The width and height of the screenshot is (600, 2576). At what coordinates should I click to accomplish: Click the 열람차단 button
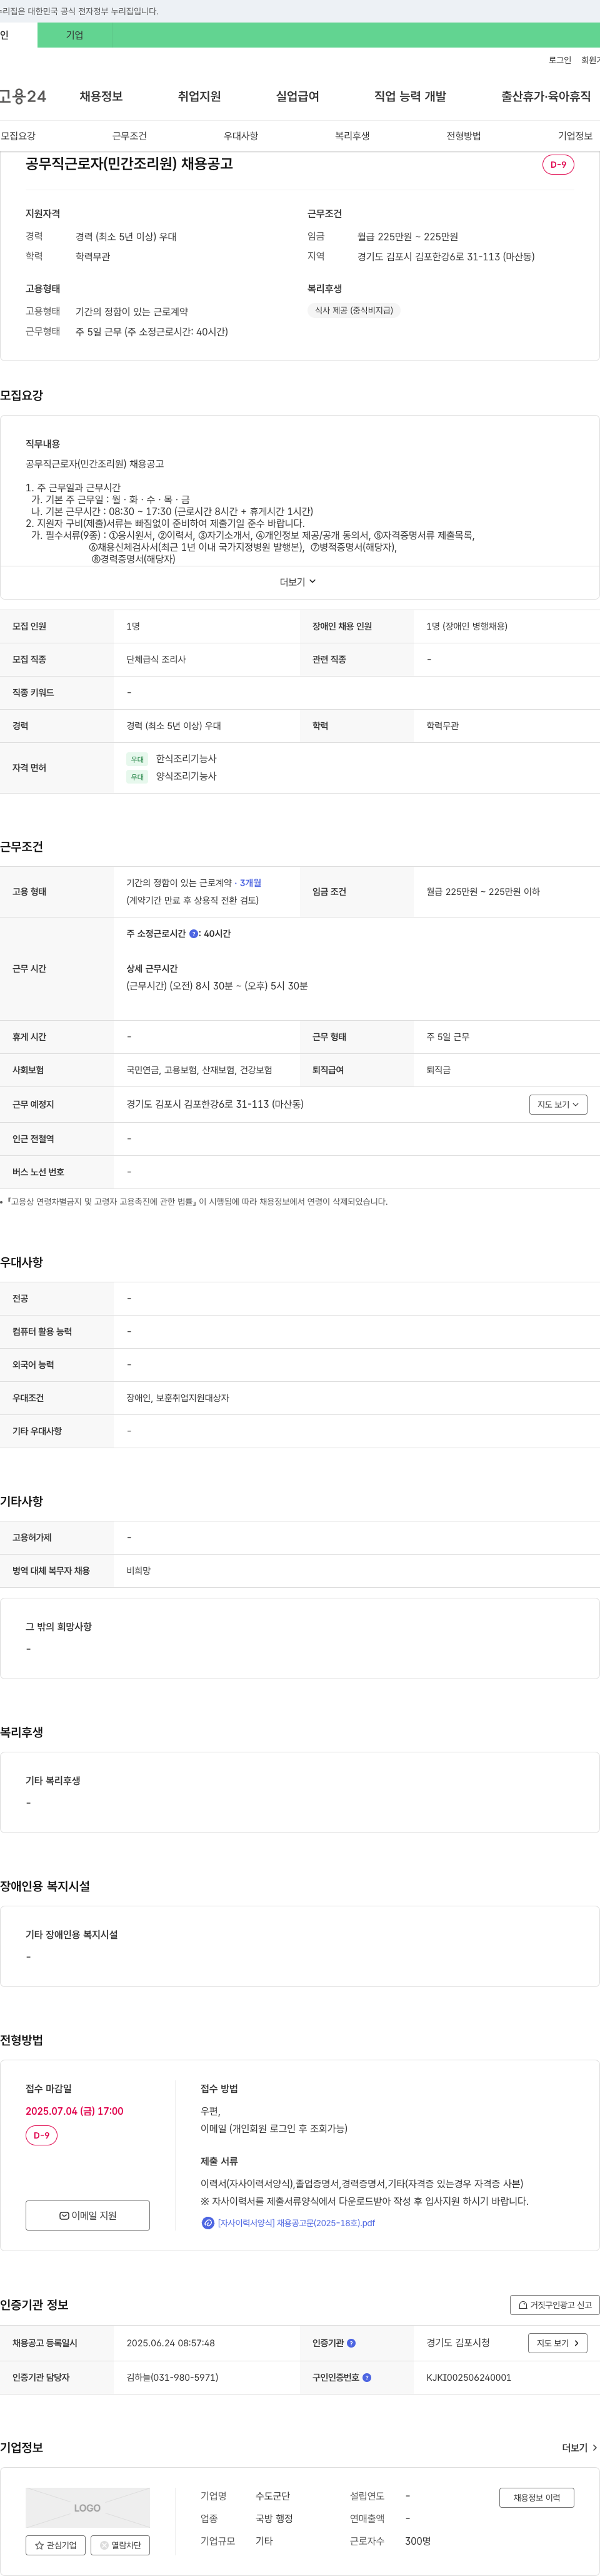pyautogui.click(x=121, y=2545)
